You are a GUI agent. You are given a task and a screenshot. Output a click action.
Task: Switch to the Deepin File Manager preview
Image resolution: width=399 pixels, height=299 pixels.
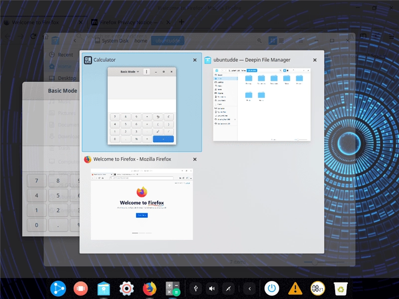(x=261, y=104)
